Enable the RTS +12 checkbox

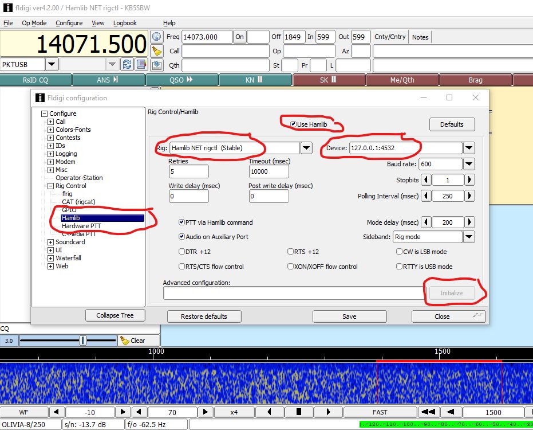coord(290,252)
